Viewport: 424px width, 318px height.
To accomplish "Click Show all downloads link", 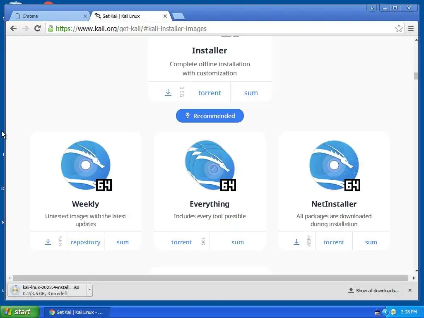I will (x=378, y=290).
